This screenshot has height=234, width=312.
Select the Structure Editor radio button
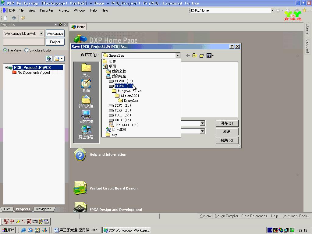tap(26, 50)
